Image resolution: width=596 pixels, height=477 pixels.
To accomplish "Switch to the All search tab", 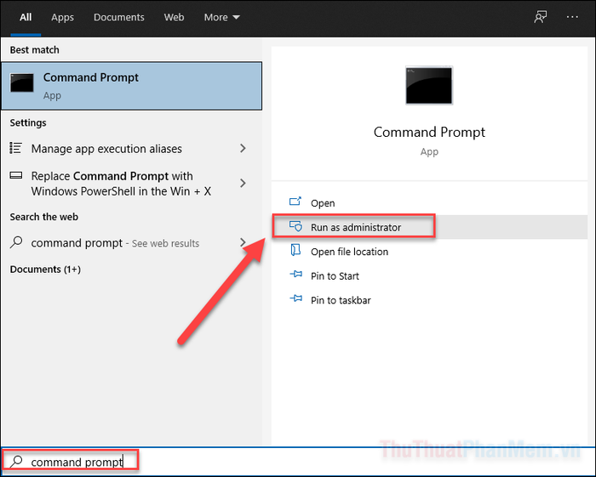I will 26,17.
